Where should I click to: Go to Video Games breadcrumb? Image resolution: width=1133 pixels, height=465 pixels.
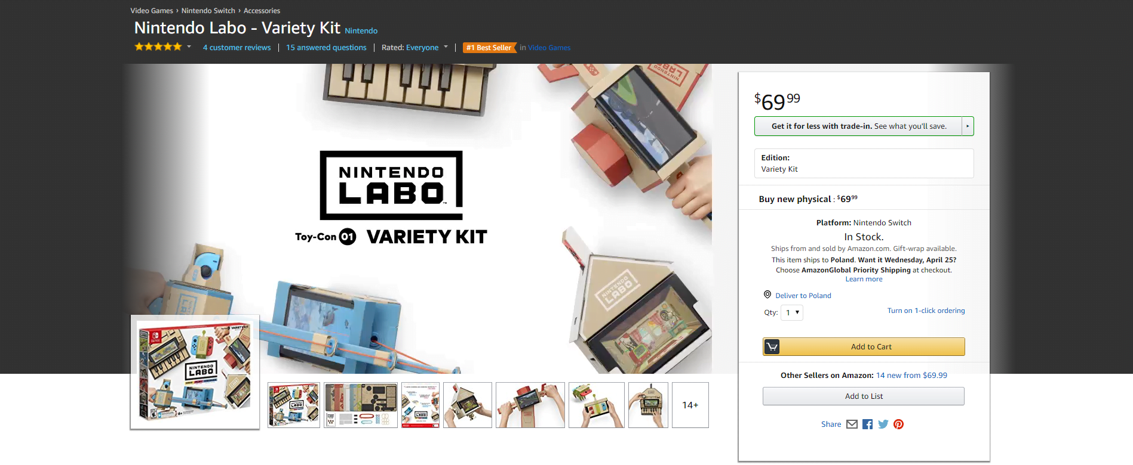pyautogui.click(x=152, y=11)
